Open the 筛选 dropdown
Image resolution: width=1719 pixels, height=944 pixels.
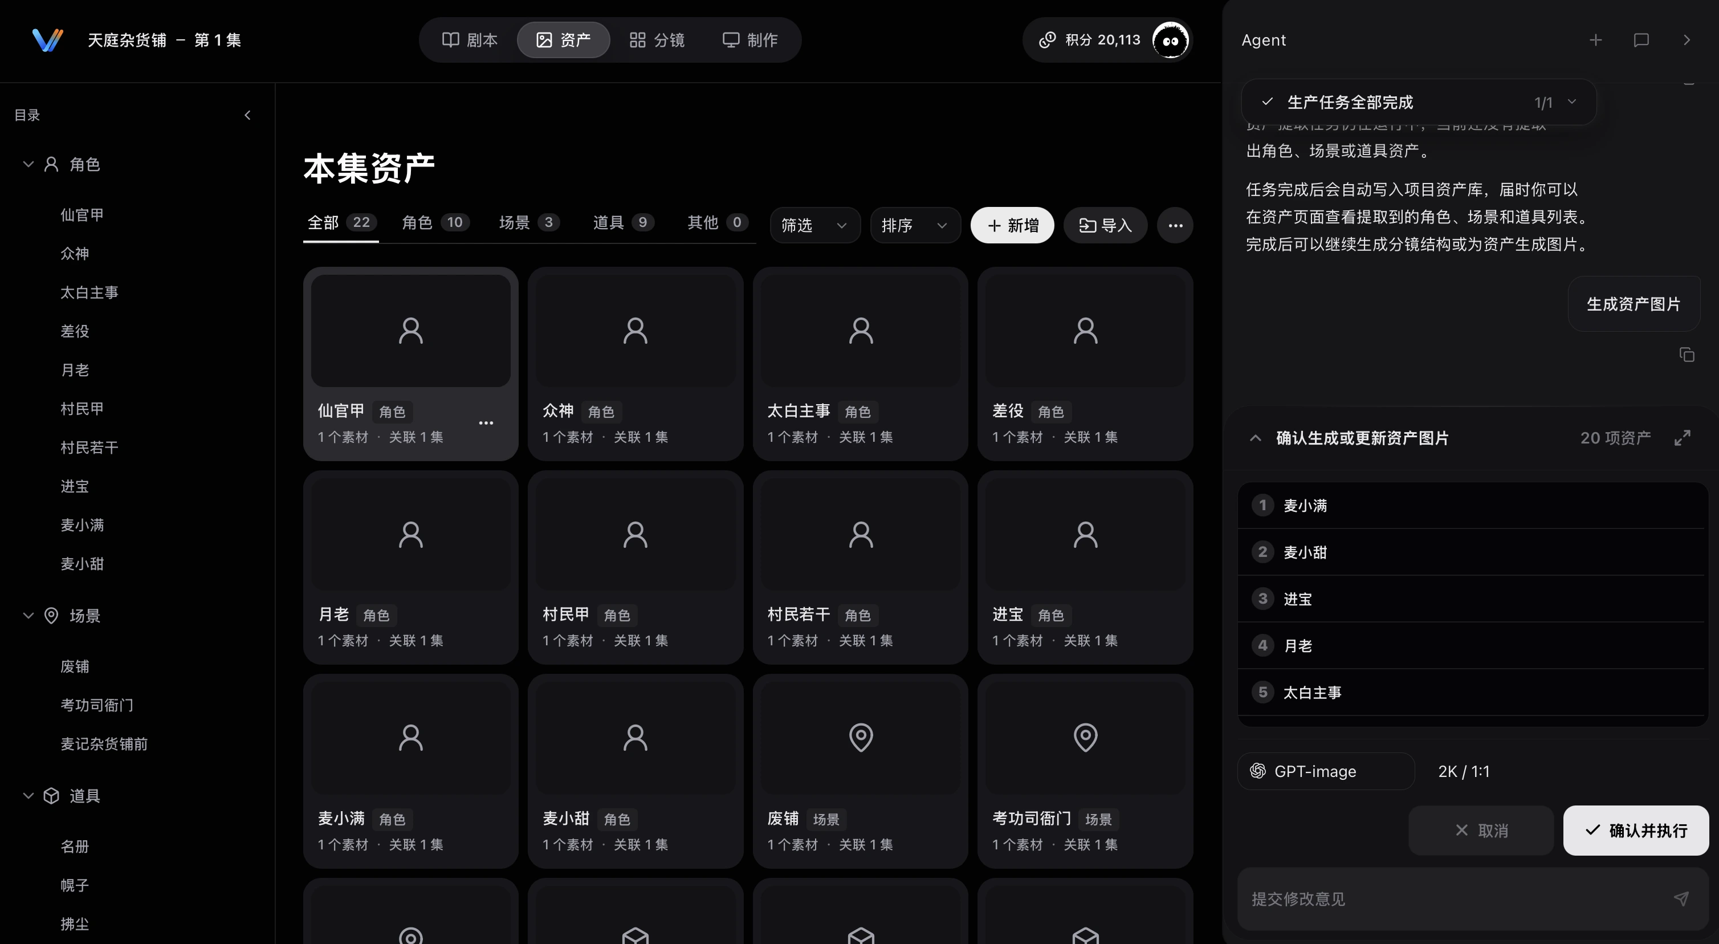(x=815, y=225)
